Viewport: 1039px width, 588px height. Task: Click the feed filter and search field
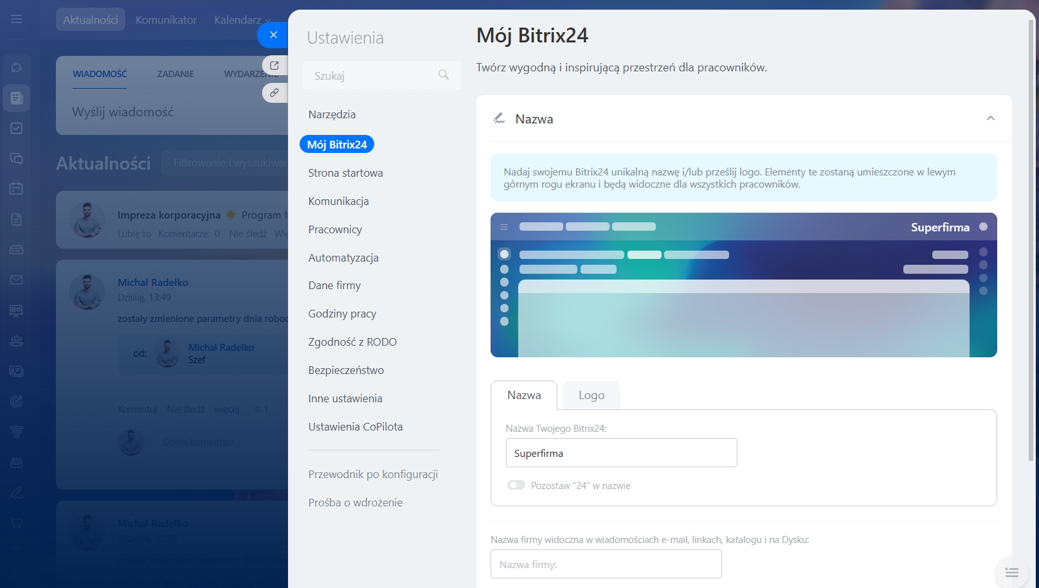point(225,163)
